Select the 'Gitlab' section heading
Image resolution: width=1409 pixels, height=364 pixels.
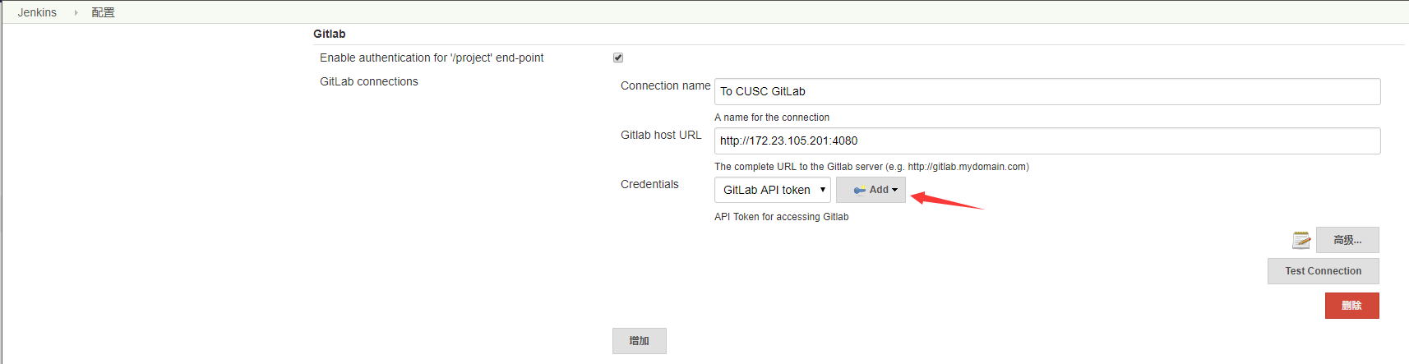pyautogui.click(x=330, y=34)
